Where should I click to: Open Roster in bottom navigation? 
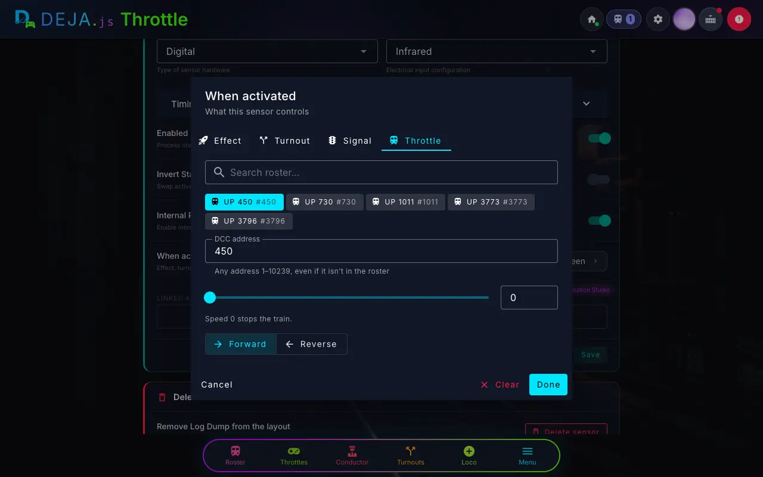pos(235,456)
